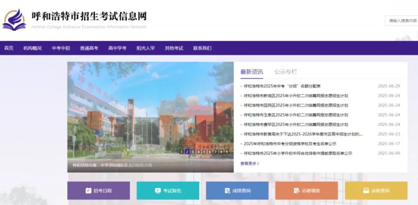Select carousel slide 9 indicator
The width and height of the screenshot is (418, 205).
point(226,151)
